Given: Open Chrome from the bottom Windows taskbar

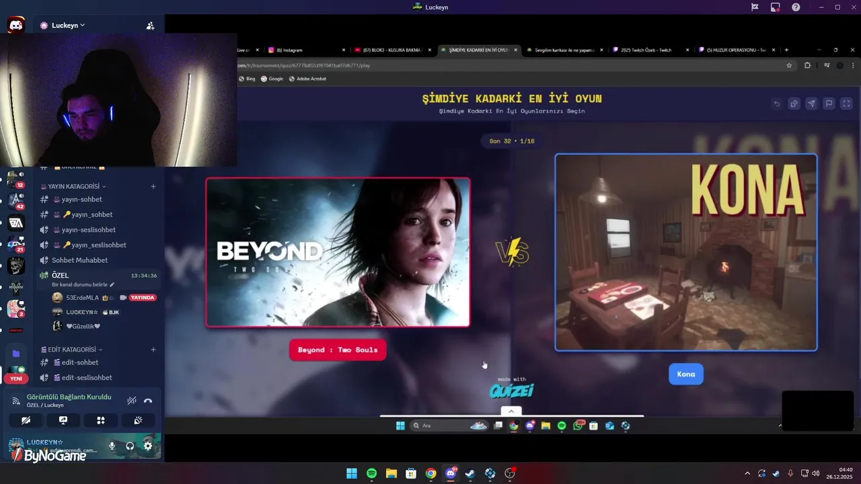Looking at the screenshot, I should coord(430,473).
